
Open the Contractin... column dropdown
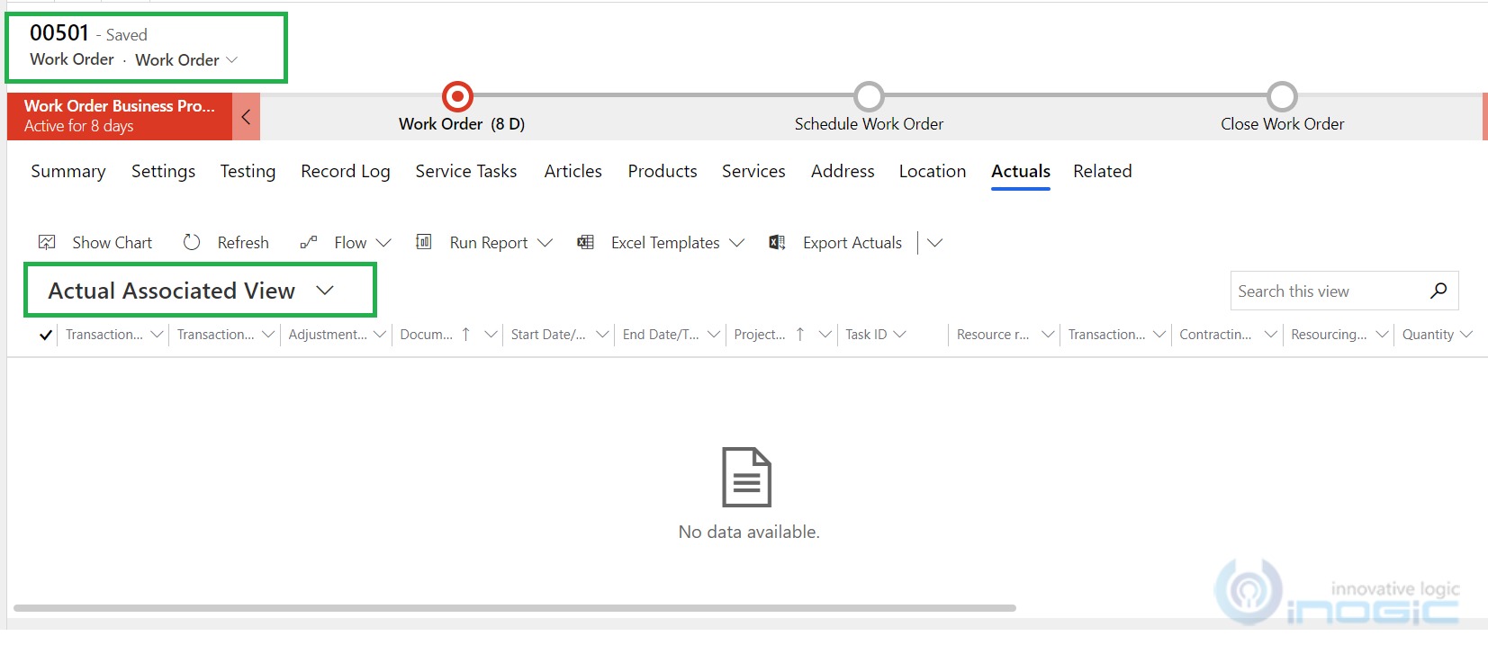[1270, 334]
